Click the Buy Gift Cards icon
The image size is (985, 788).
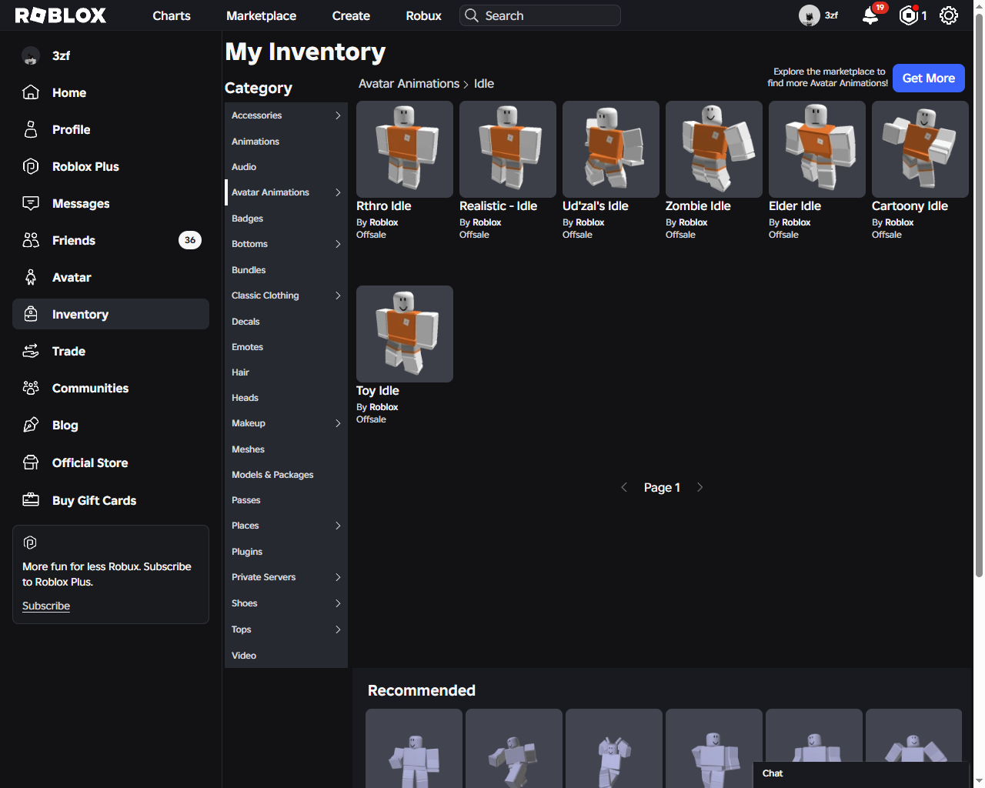(31, 500)
